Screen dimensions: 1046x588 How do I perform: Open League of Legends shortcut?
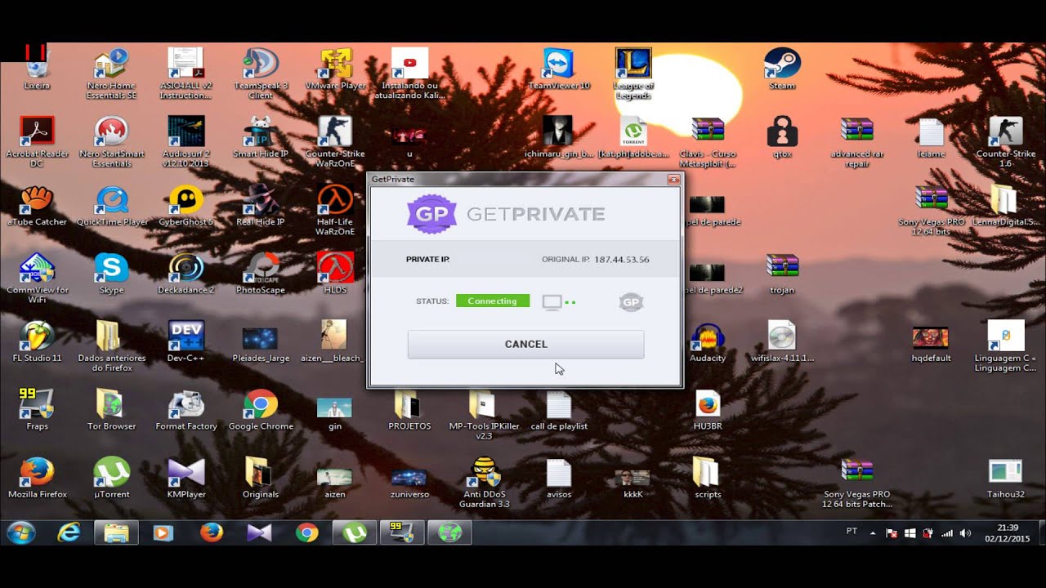coord(633,73)
